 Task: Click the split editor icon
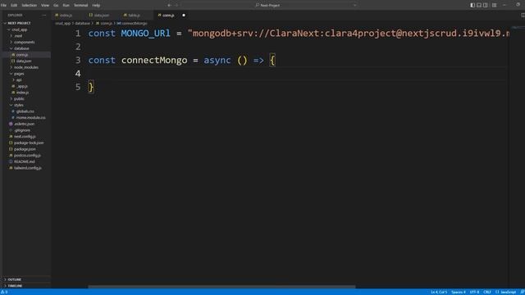point(523,16)
